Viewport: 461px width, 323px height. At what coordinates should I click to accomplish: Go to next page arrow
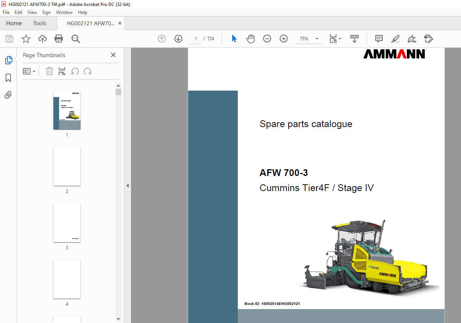(178, 39)
